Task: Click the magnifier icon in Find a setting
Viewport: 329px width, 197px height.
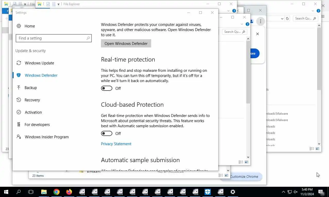Action: pyautogui.click(x=88, y=38)
